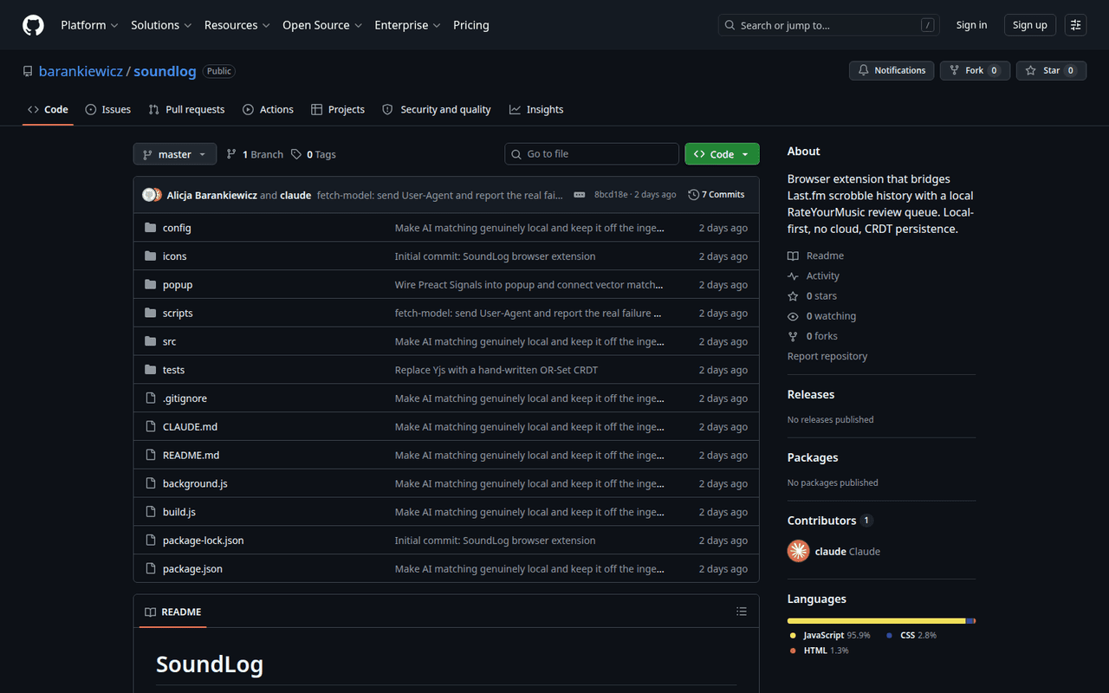Open the barankiewicz owner link
This screenshot has height=693, width=1109.
(81, 71)
